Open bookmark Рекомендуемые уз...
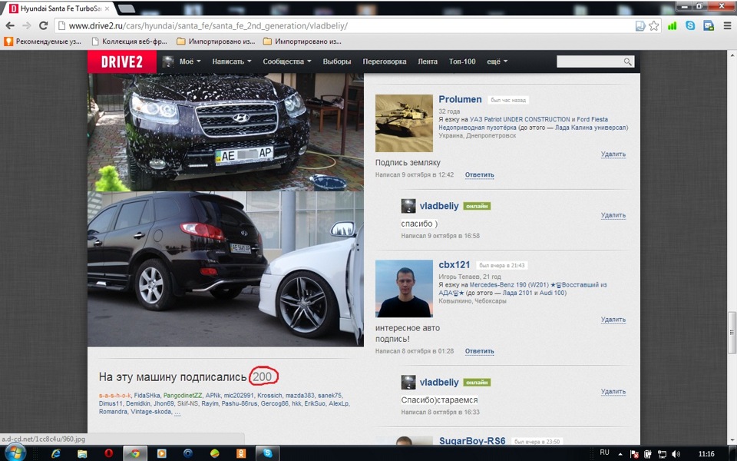The image size is (737, 461). coord(43,41)
